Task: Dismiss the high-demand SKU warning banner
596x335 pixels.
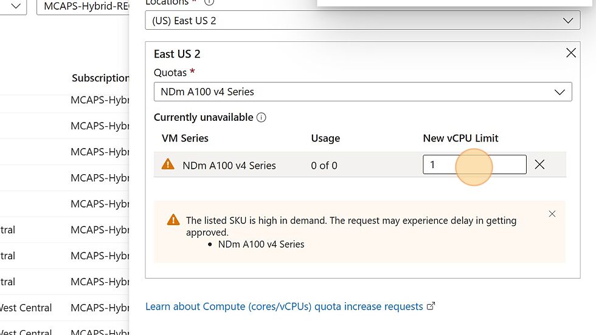Action: 552,214
